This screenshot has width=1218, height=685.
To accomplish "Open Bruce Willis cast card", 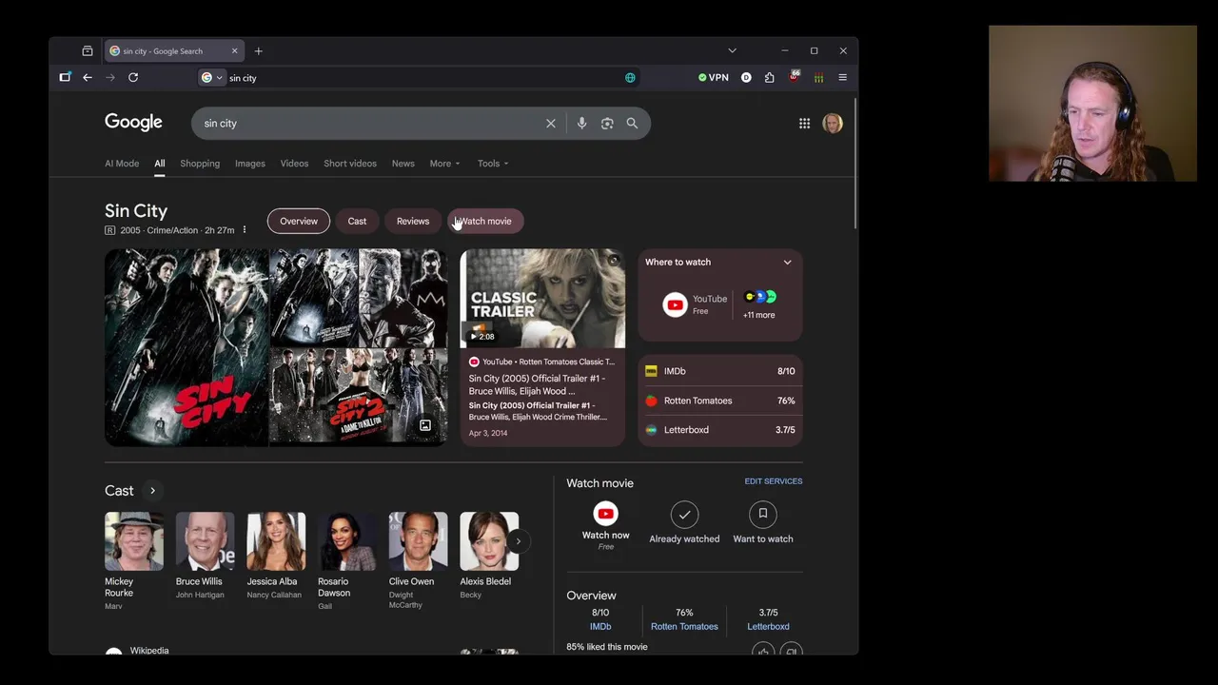I will pos(205,557).
